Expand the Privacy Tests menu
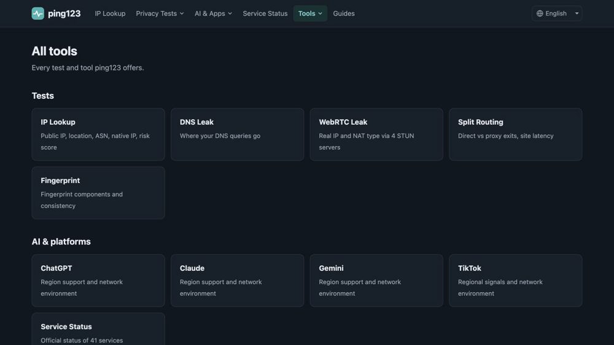Image resolution: width=614 pixels, height=345 pixels. tap(160, 14)
